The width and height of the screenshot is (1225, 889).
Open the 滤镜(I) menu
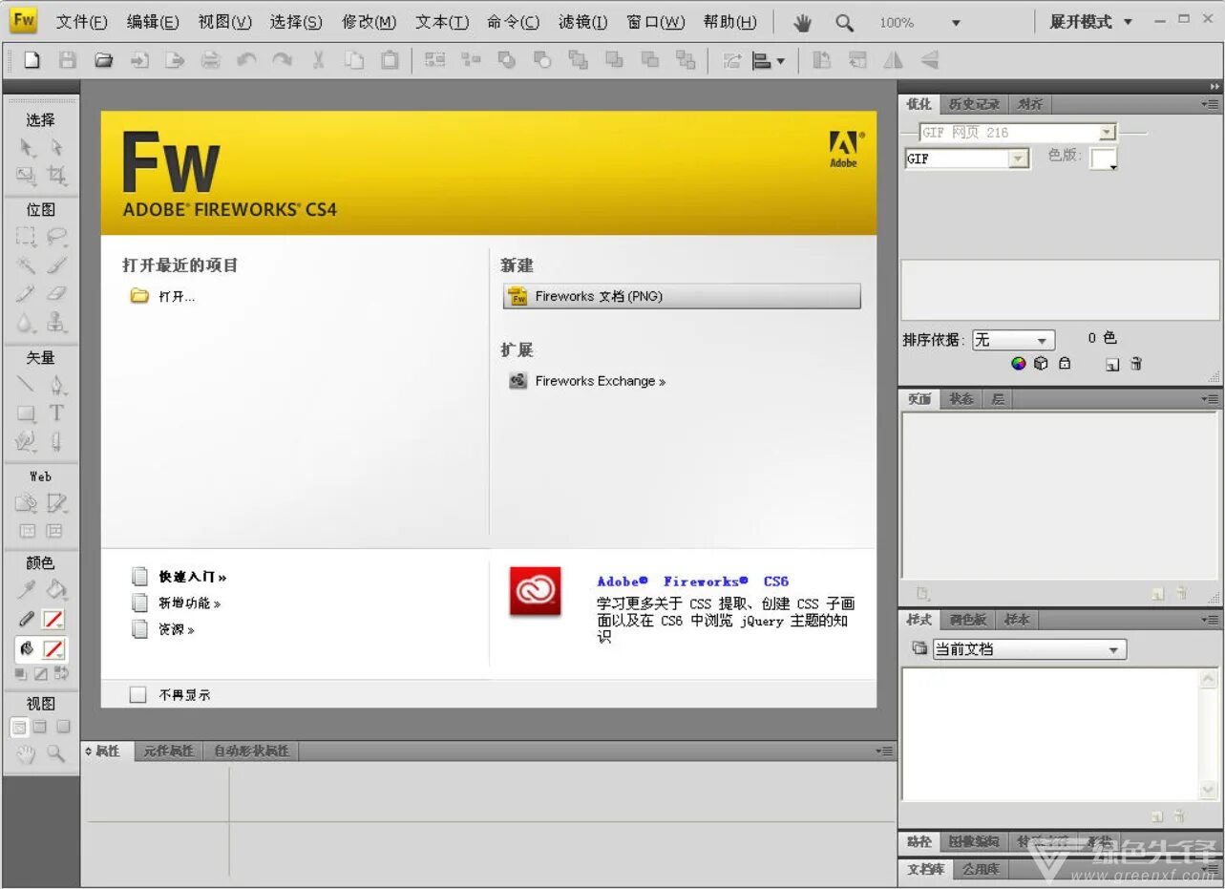click(582, 22)
